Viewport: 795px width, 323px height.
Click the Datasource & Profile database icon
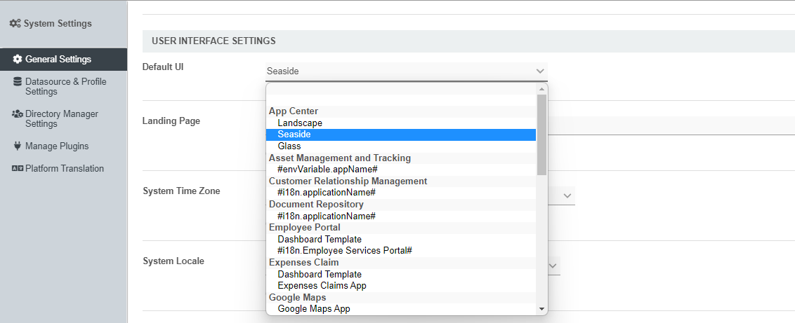(18, 82)
